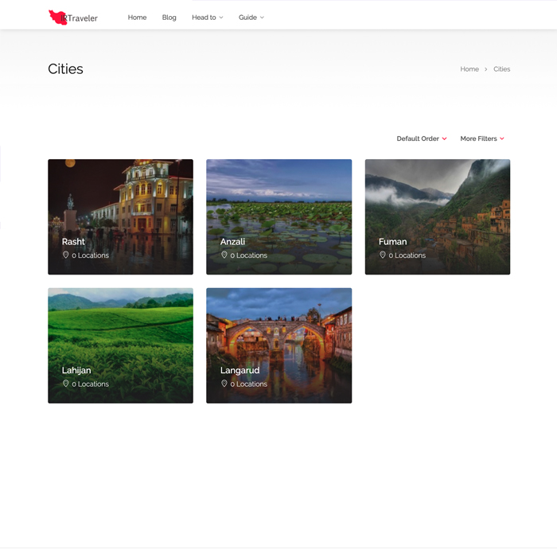Click the Langarud title text

pos(240,370)
